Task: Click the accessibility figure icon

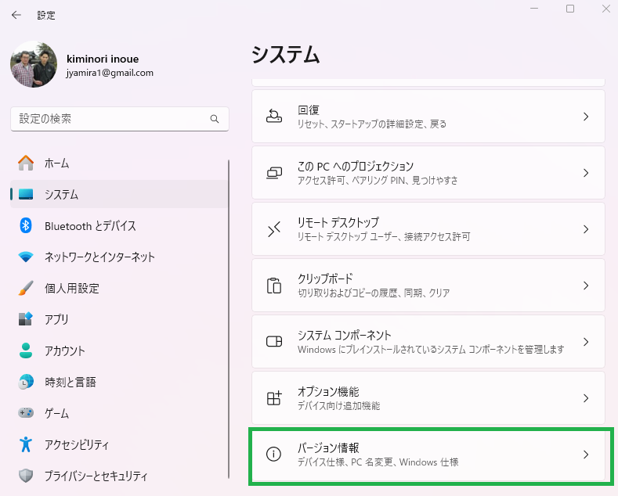Action: pyautogui.click(x=26, y=444)
